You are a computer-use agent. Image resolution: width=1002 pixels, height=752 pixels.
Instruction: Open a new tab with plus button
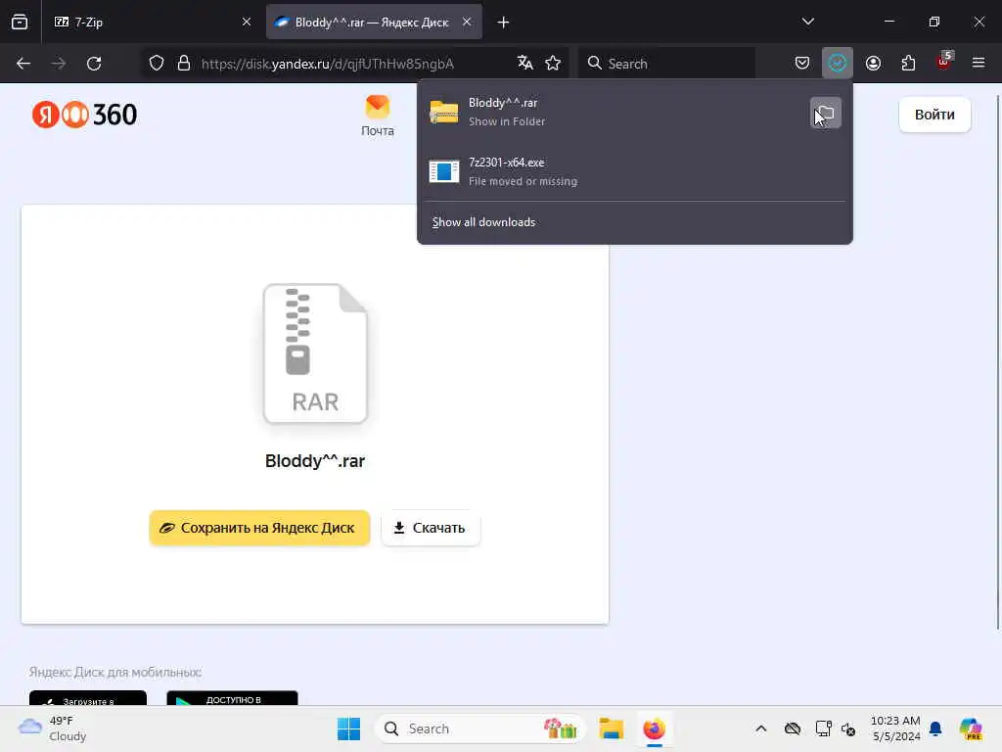pos(504,23)
